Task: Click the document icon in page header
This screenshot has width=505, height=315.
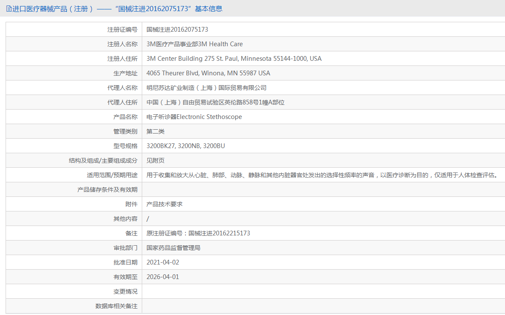Action: tap(9, 9)
